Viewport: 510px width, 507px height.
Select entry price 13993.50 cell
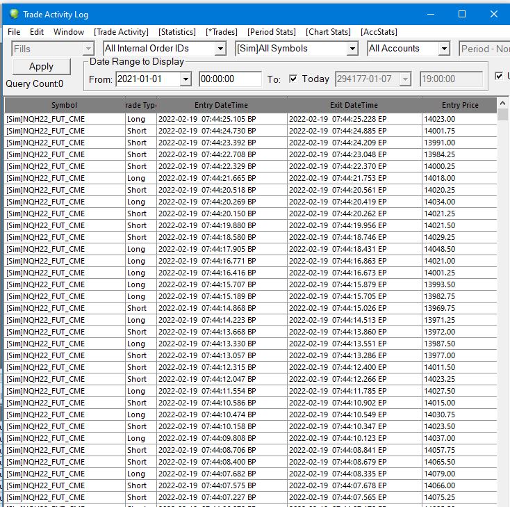(459, 284)
